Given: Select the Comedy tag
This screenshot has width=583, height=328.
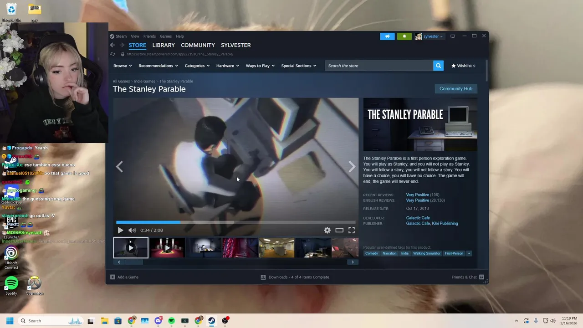Looking at the screenshot, I should click(x=371, y=253).
